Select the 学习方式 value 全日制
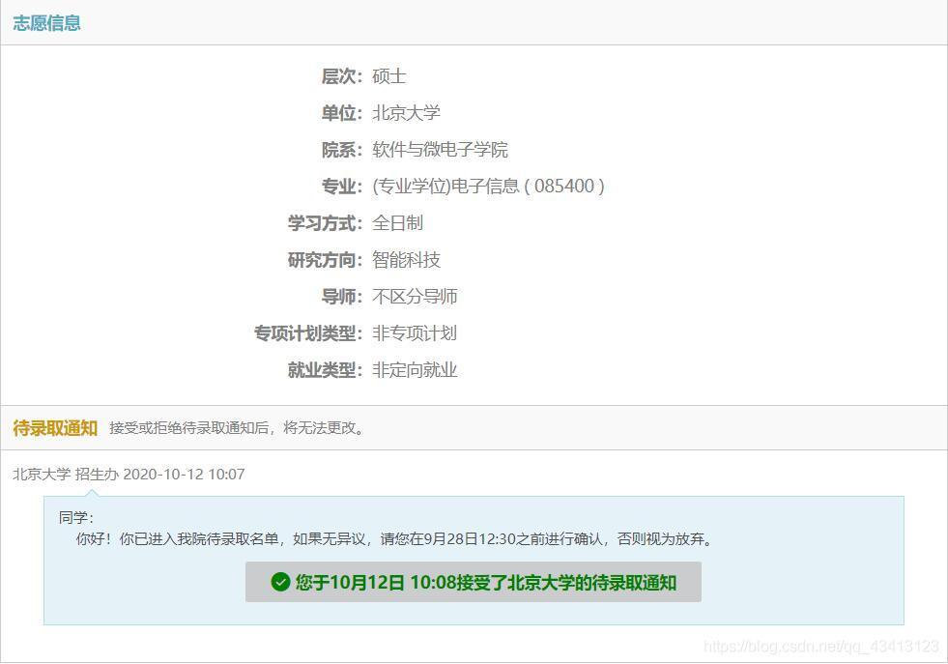Image resolution: width=948 pixels, height=664 pixels. click(398, 223)
